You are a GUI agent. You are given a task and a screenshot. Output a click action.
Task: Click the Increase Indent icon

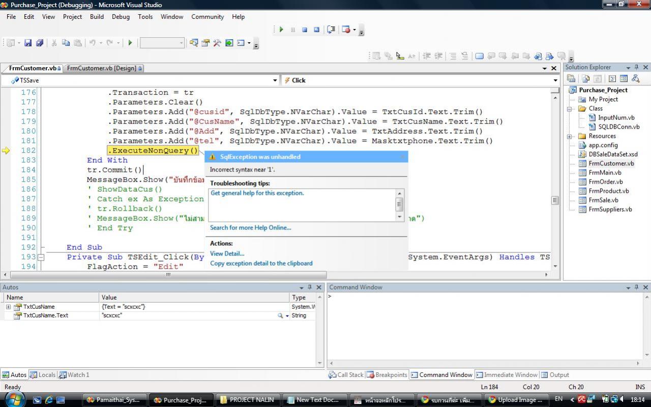coord(438,56)
